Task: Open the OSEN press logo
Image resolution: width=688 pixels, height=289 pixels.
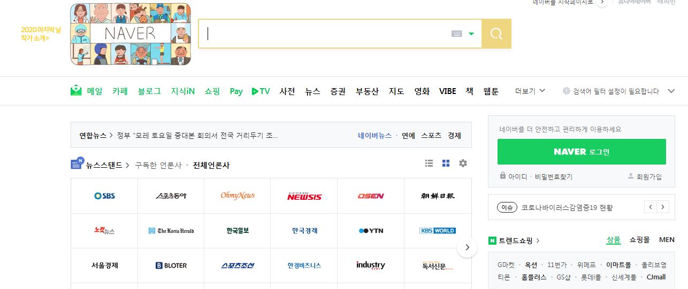Action: click(371, 196)
